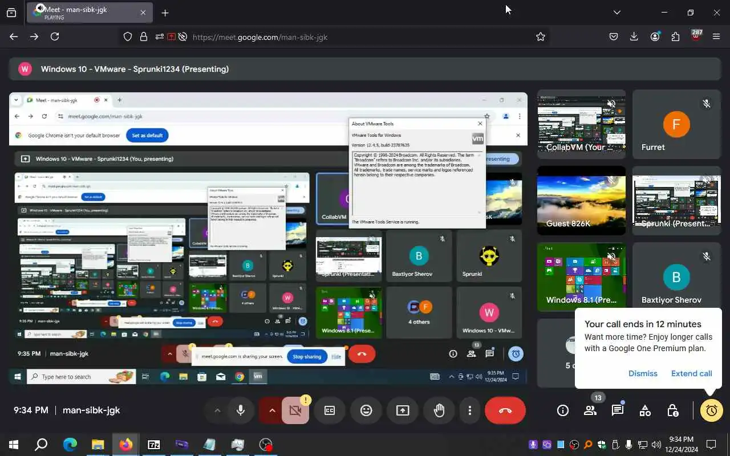Open Windows notification center icon

click(x=711, y=445)
